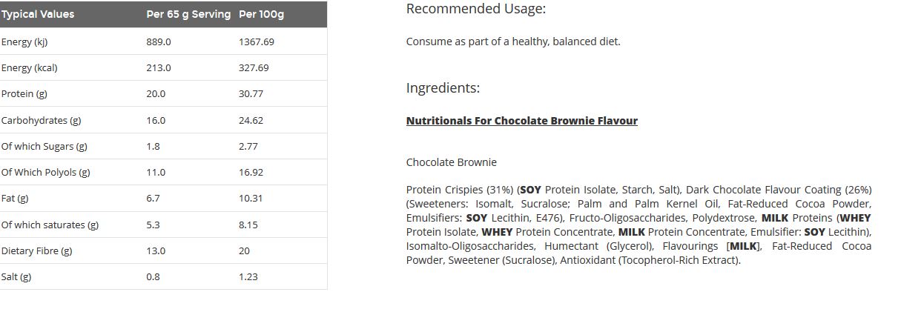Click the "Ingredients:" heading
Viewport: 901px width, 312px height.
pyautogui.click(x=443, y=88)
